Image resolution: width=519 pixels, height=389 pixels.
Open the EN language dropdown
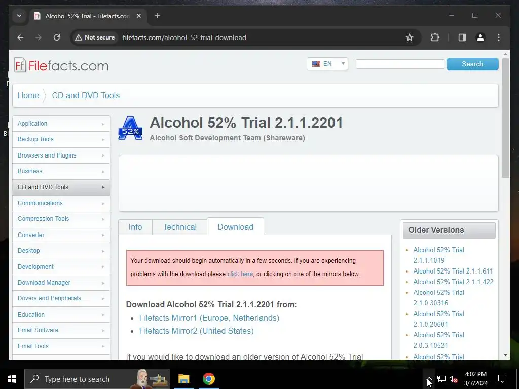[x=327, y=64]
